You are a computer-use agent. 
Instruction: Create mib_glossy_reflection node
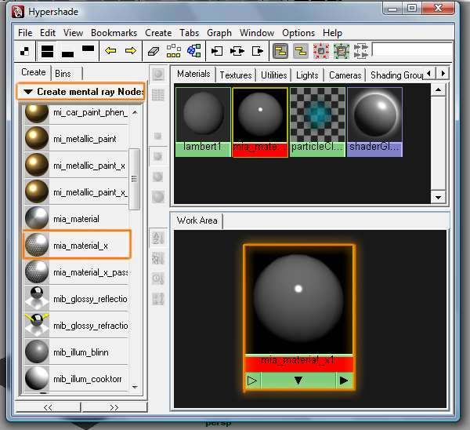click(x=77, y=299)
